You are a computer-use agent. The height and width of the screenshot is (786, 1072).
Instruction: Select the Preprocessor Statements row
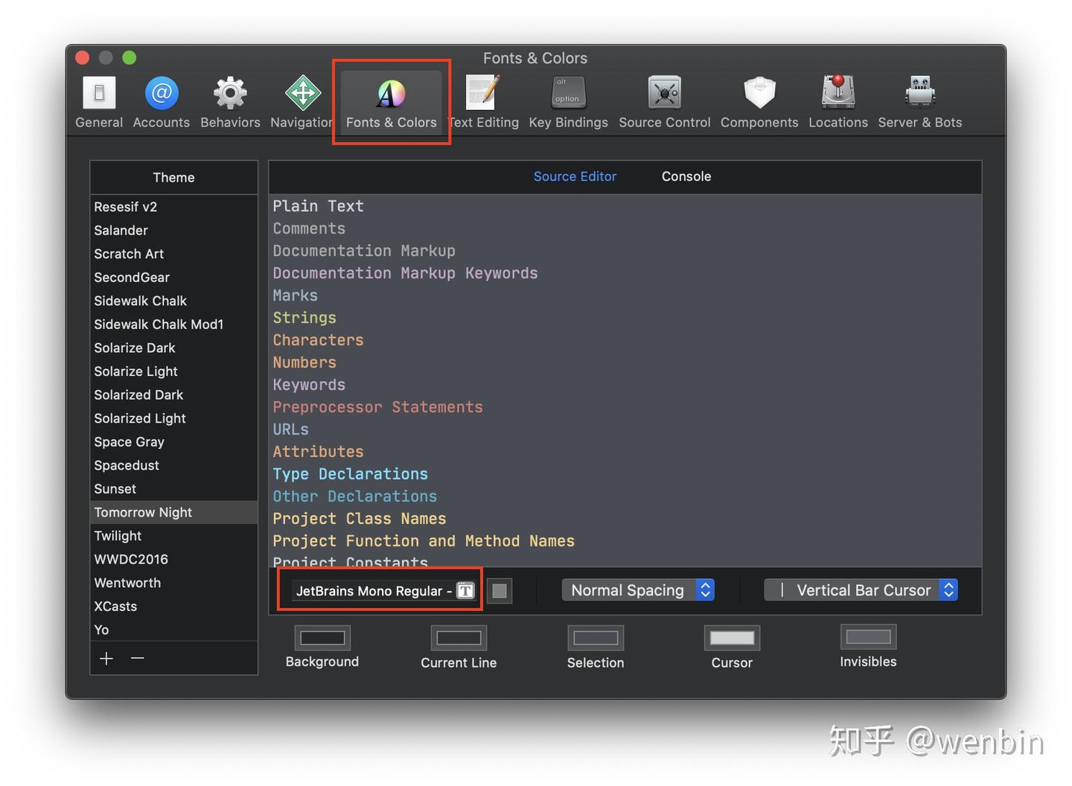coord(625,407)
